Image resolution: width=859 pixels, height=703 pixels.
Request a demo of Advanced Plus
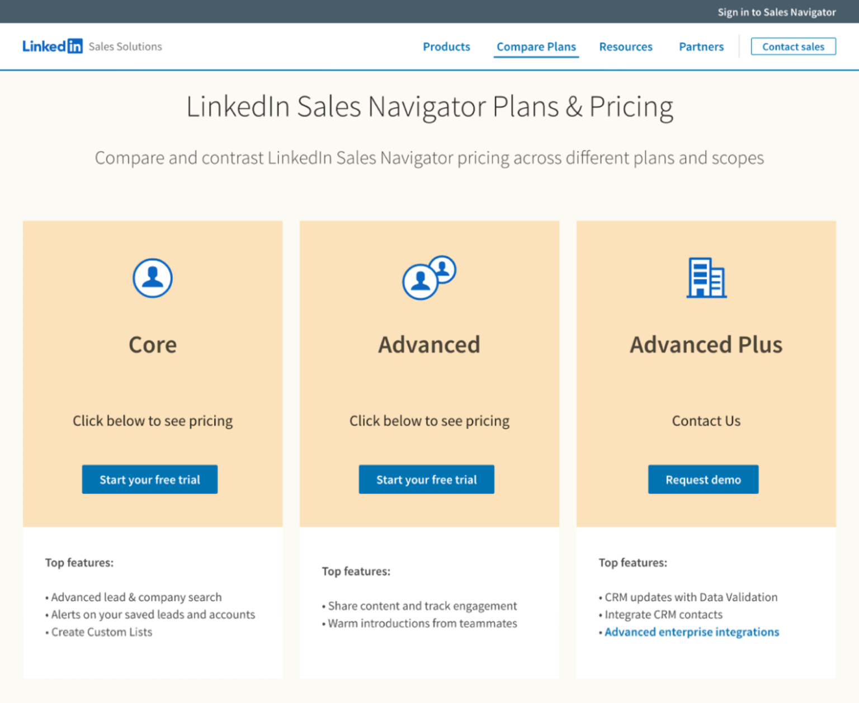click(x=703, y=479)
